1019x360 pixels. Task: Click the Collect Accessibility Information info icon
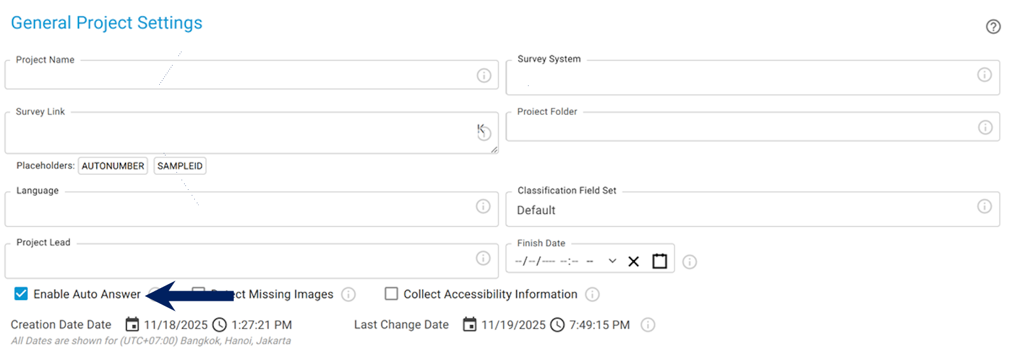[592, 294]
